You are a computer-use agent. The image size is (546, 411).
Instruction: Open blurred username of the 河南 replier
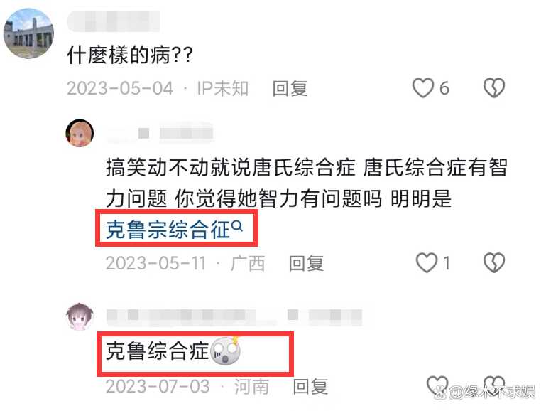234,317
